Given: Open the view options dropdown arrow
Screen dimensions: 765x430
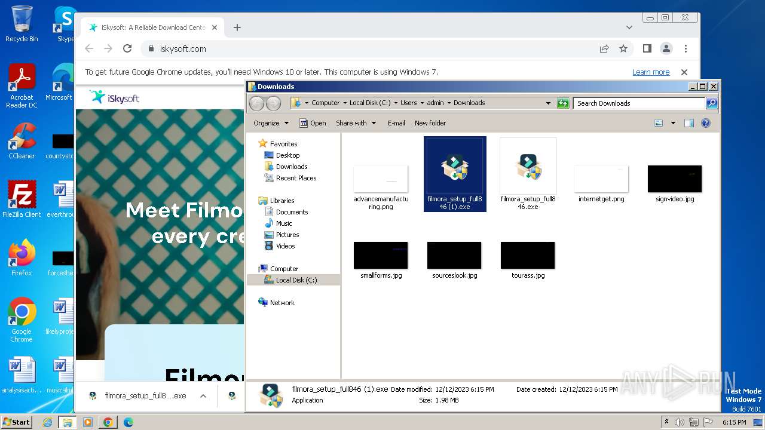Looking at the screenshot, I should (x=673, y=123).
